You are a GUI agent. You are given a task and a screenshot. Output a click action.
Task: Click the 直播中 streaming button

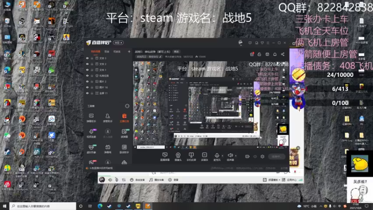click(x=276, y=156)
